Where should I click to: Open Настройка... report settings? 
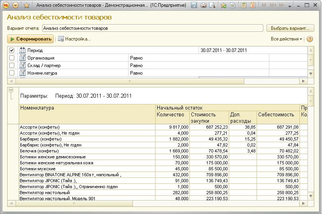74,39
